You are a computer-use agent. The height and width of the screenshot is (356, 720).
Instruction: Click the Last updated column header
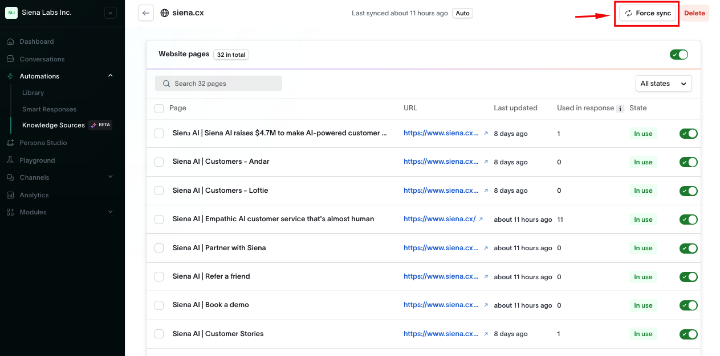coord(515,108)
